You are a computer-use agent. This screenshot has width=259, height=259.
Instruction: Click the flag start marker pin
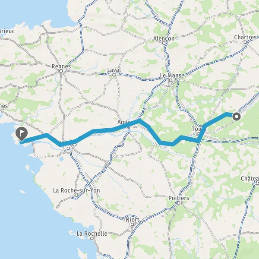[x=22, y=134]
